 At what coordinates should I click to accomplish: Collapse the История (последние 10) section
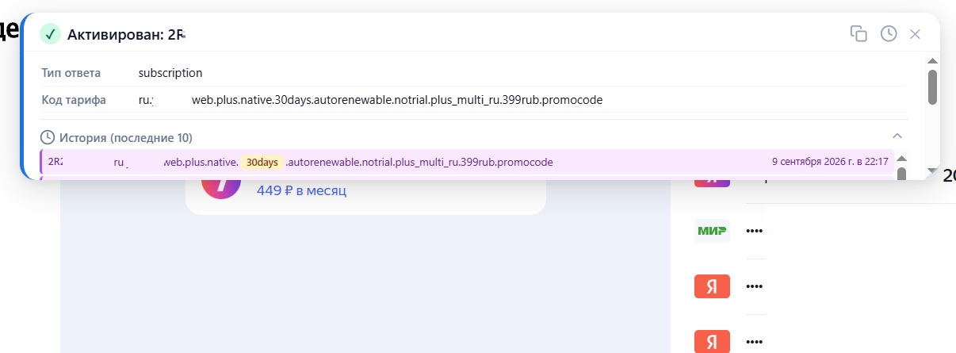pos(897,136)
